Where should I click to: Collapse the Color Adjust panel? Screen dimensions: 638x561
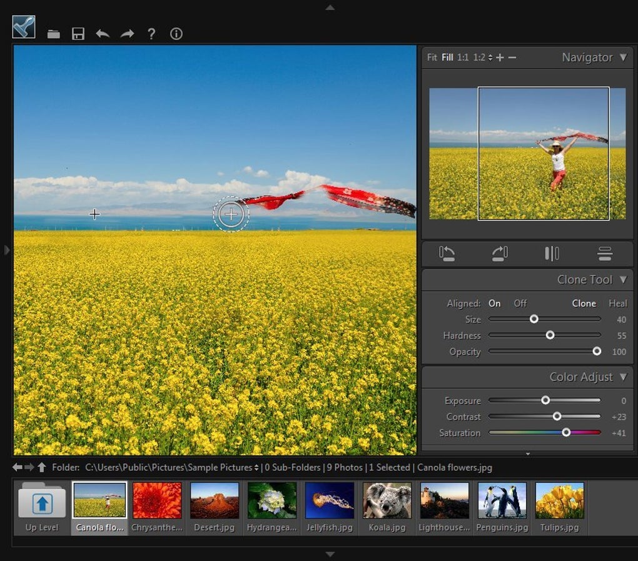point(624,377)
